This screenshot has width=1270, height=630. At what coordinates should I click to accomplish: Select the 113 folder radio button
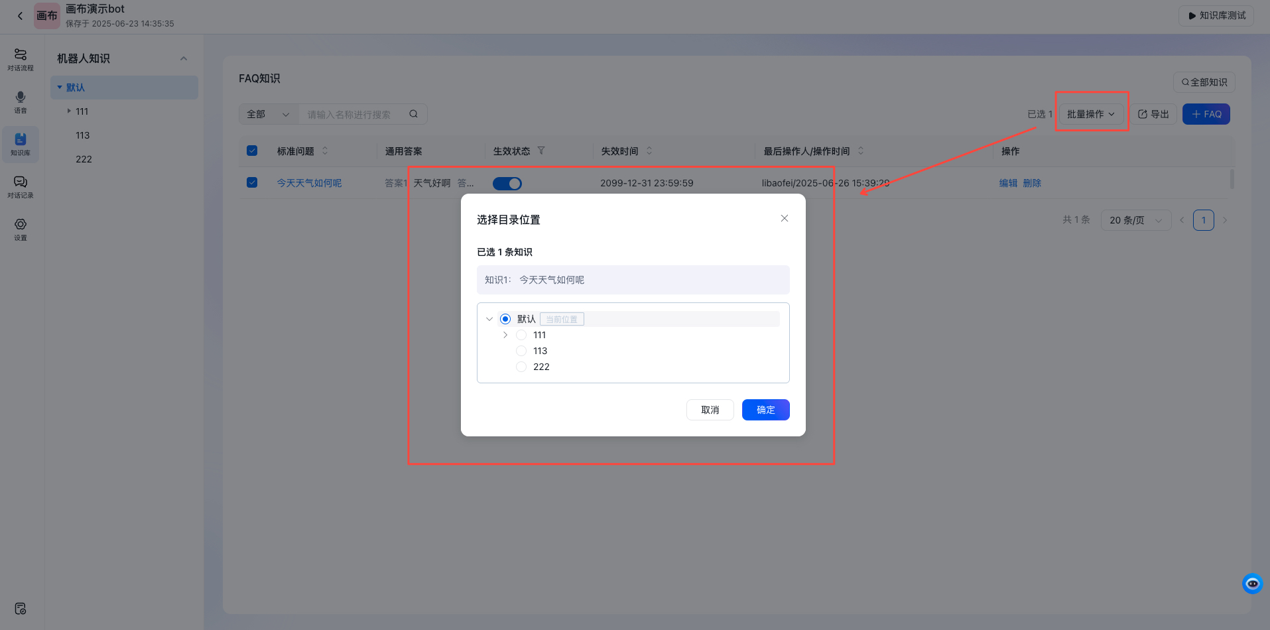[x=521, y=350]
